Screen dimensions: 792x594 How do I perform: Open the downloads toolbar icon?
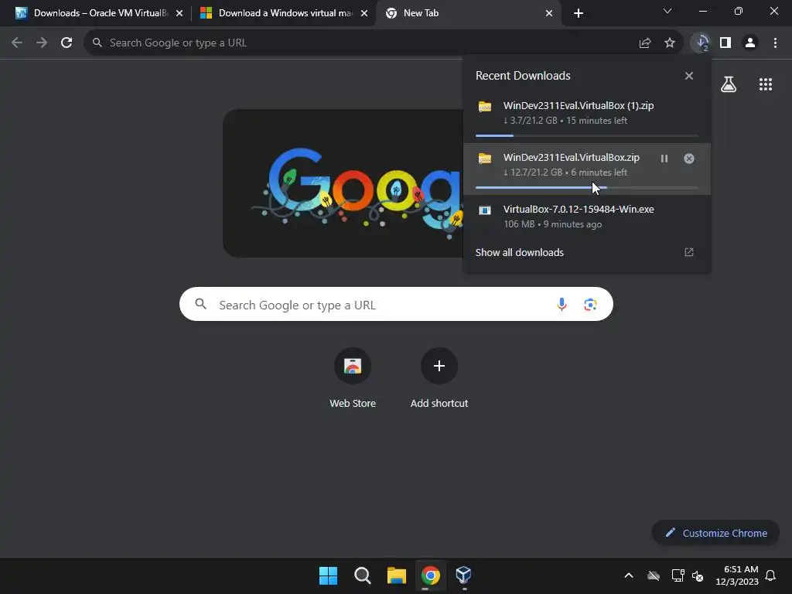pos(702,43)
